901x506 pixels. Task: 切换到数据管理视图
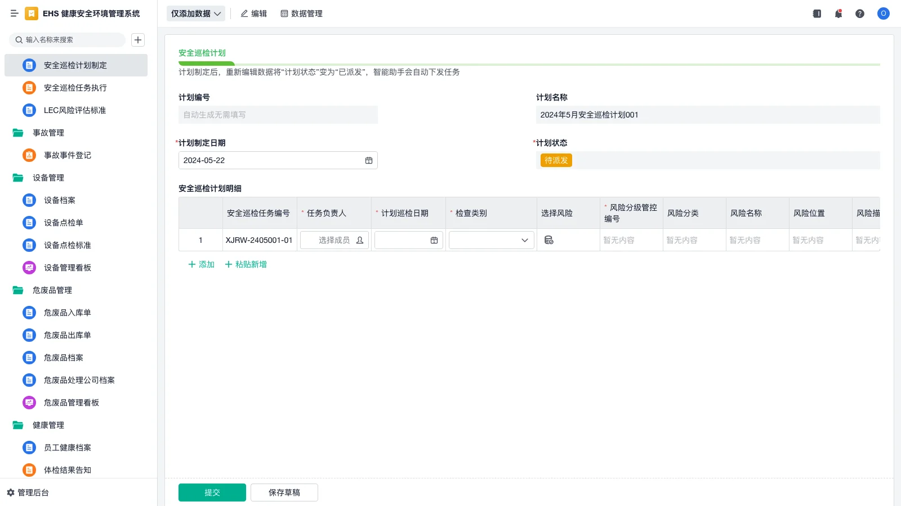tap(301, 13)
